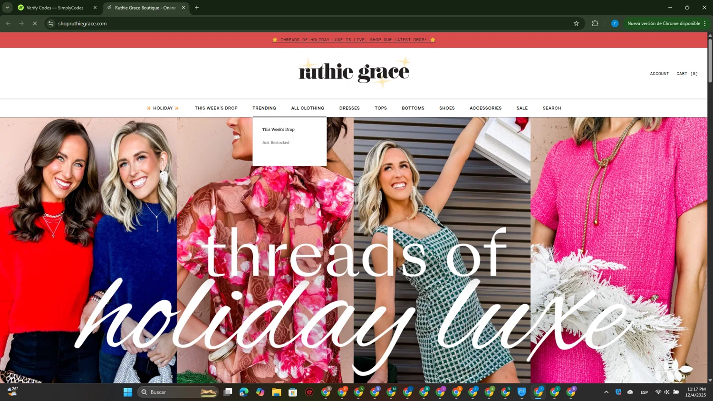Open the Chrome three-dot menu

coord(705,23)
